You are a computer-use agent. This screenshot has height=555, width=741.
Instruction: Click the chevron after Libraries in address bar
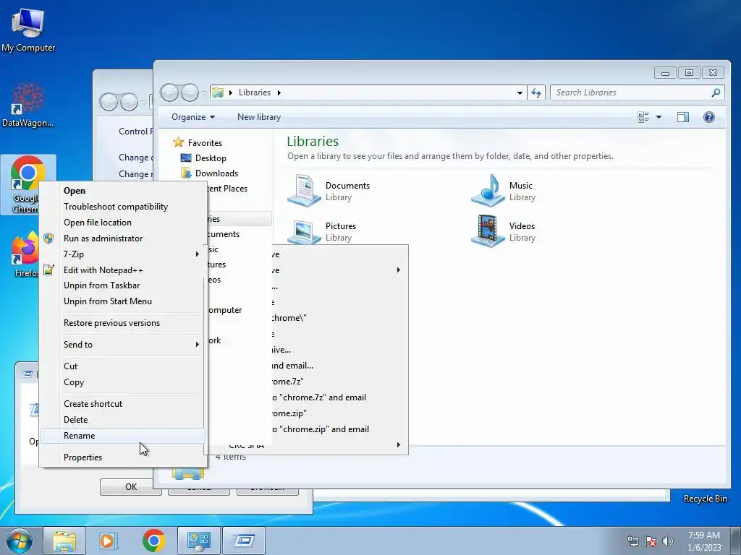pos(279,92)
